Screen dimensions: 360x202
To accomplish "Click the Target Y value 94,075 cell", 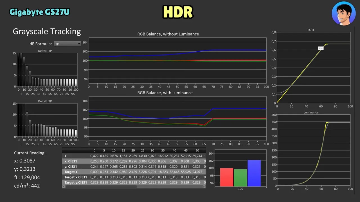I will [197, 172].
